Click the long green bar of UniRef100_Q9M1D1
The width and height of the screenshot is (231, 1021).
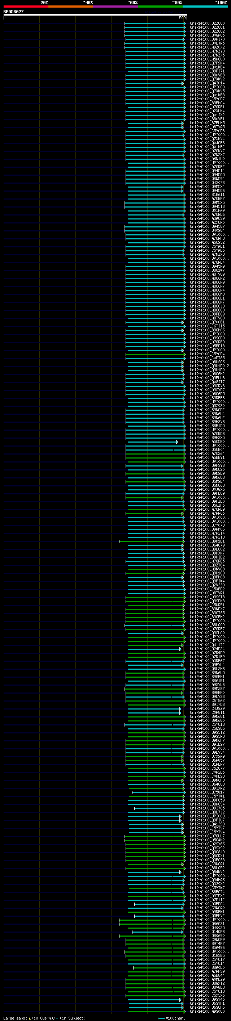click(152, 541)
